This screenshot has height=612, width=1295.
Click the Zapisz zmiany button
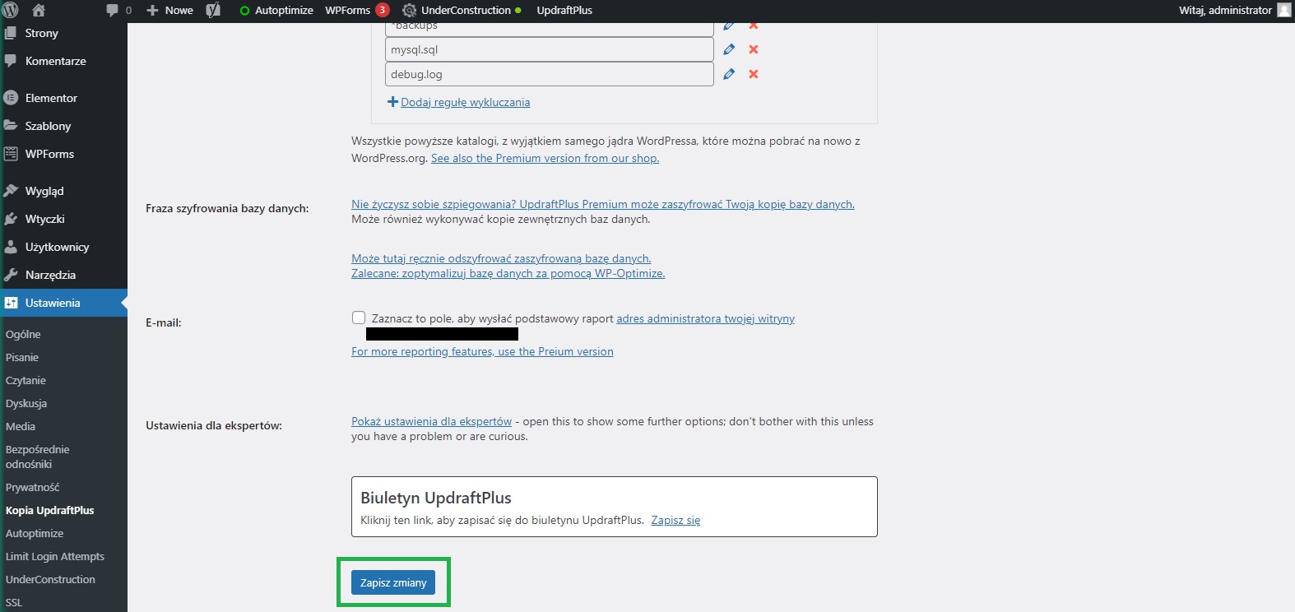393,582
